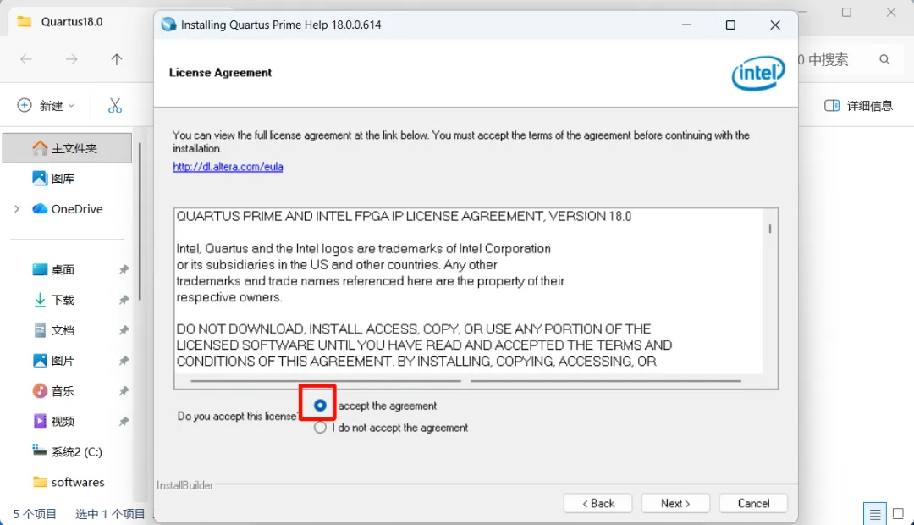Click pin icon next to 音乐
The width and height of the screenshot is (914, 525).
tap(124, 391)
